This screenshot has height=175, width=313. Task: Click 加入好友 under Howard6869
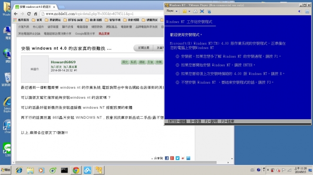click(x=56, y=67)
